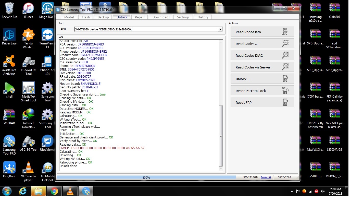Click the HWID line in log

[102, 148]
